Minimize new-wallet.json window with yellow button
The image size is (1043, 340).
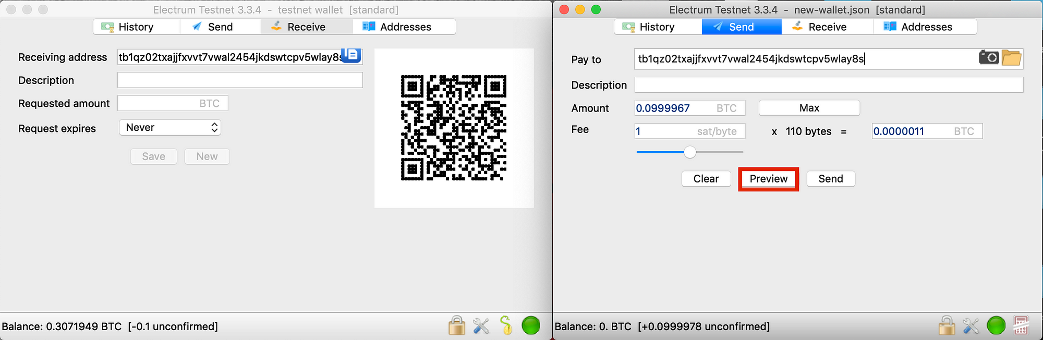tap(580, 9)
